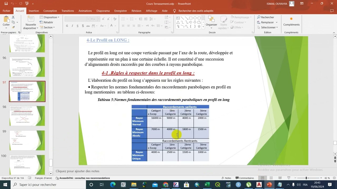
Task: Click the Organiser arrange icon
Action: pos(211,19)
